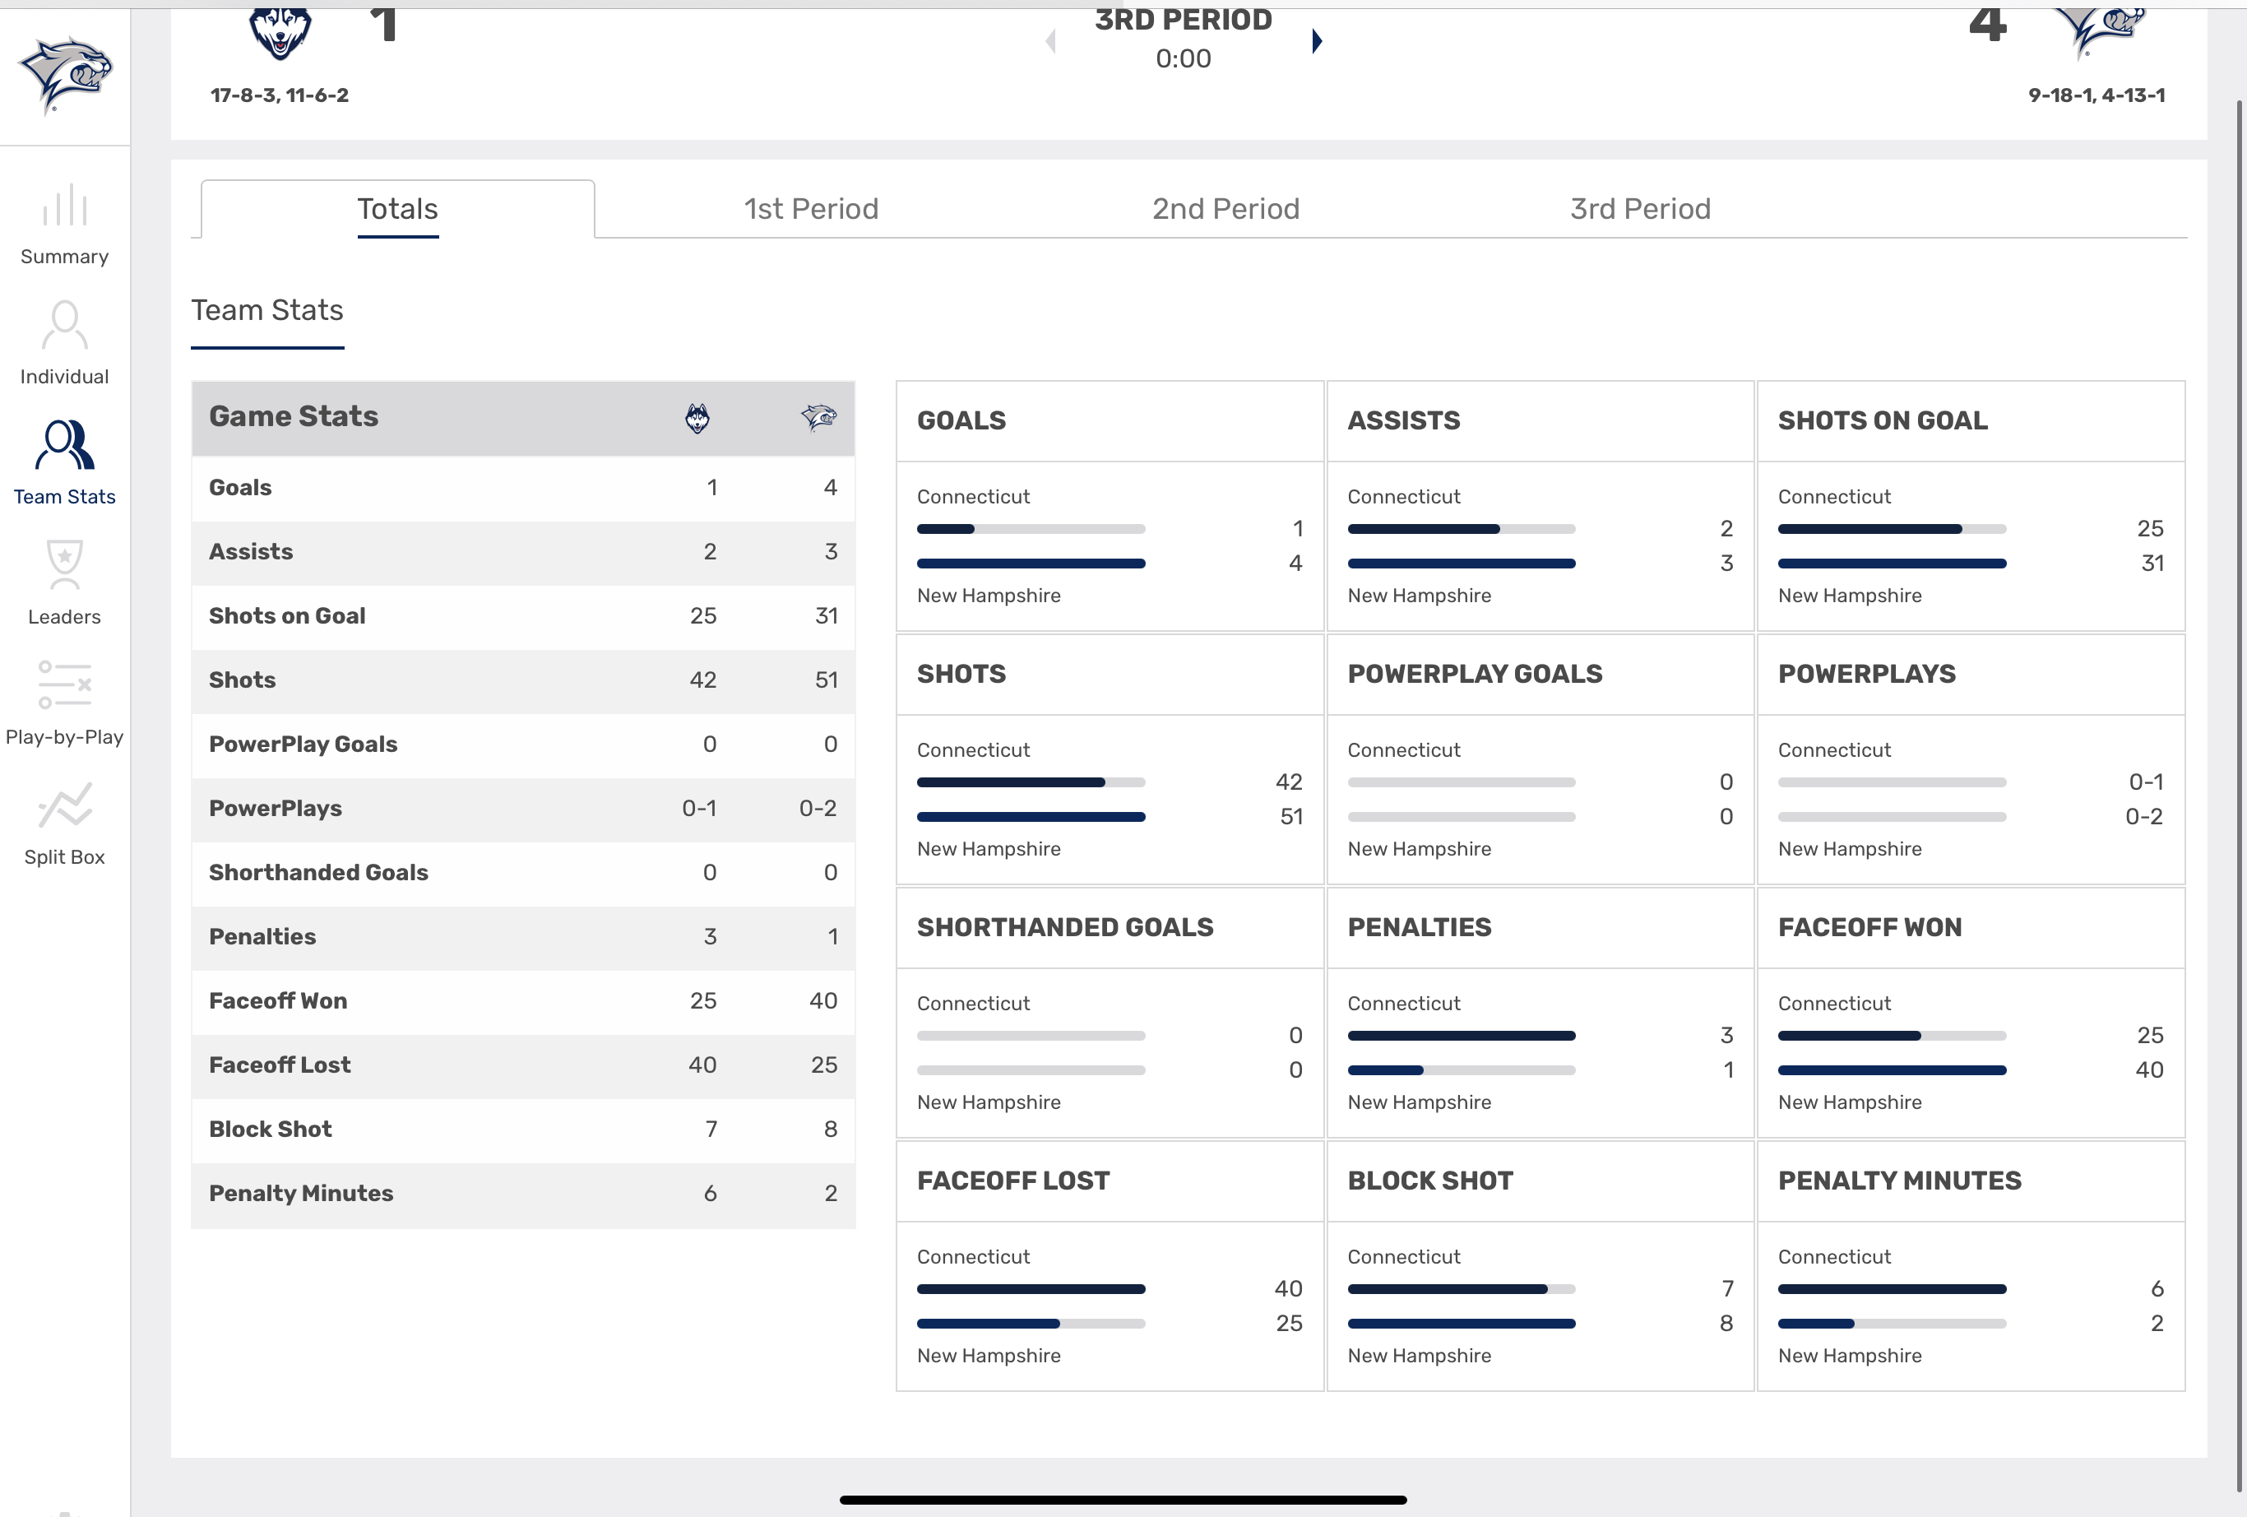The height and width of the screenshot is (1517, 2247).
Task: Click the PowerPlay Goals table row
Action: 523,745
